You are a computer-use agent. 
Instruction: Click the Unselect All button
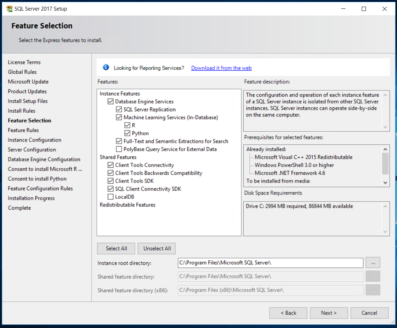pos(157,249)
